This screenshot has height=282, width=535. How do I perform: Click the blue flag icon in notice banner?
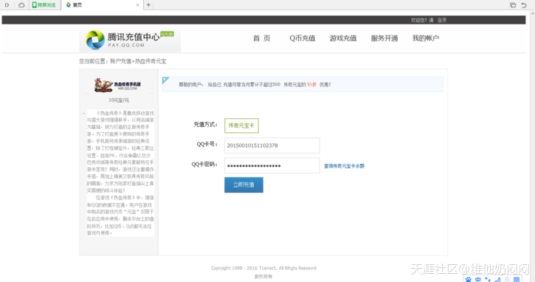[x=166, y=80]
